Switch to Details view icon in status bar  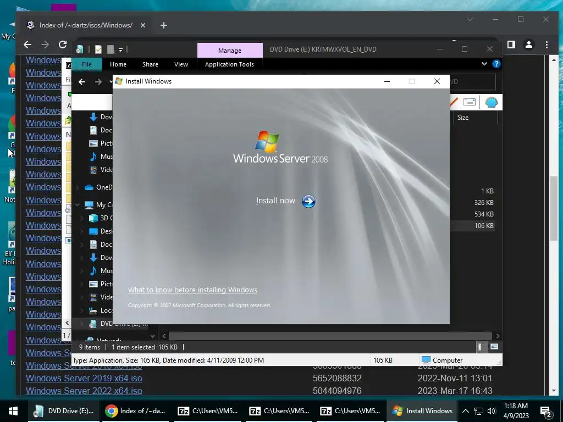coord(481,347)
